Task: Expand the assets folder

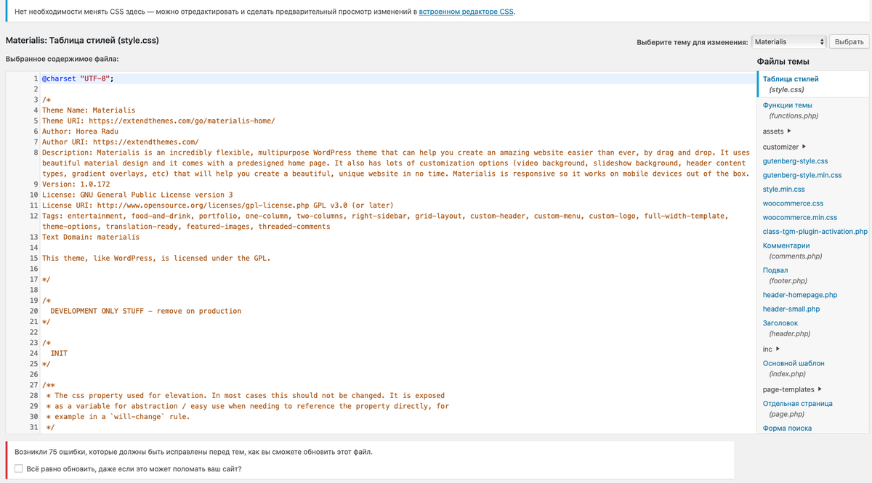Action: pos(777,131)
